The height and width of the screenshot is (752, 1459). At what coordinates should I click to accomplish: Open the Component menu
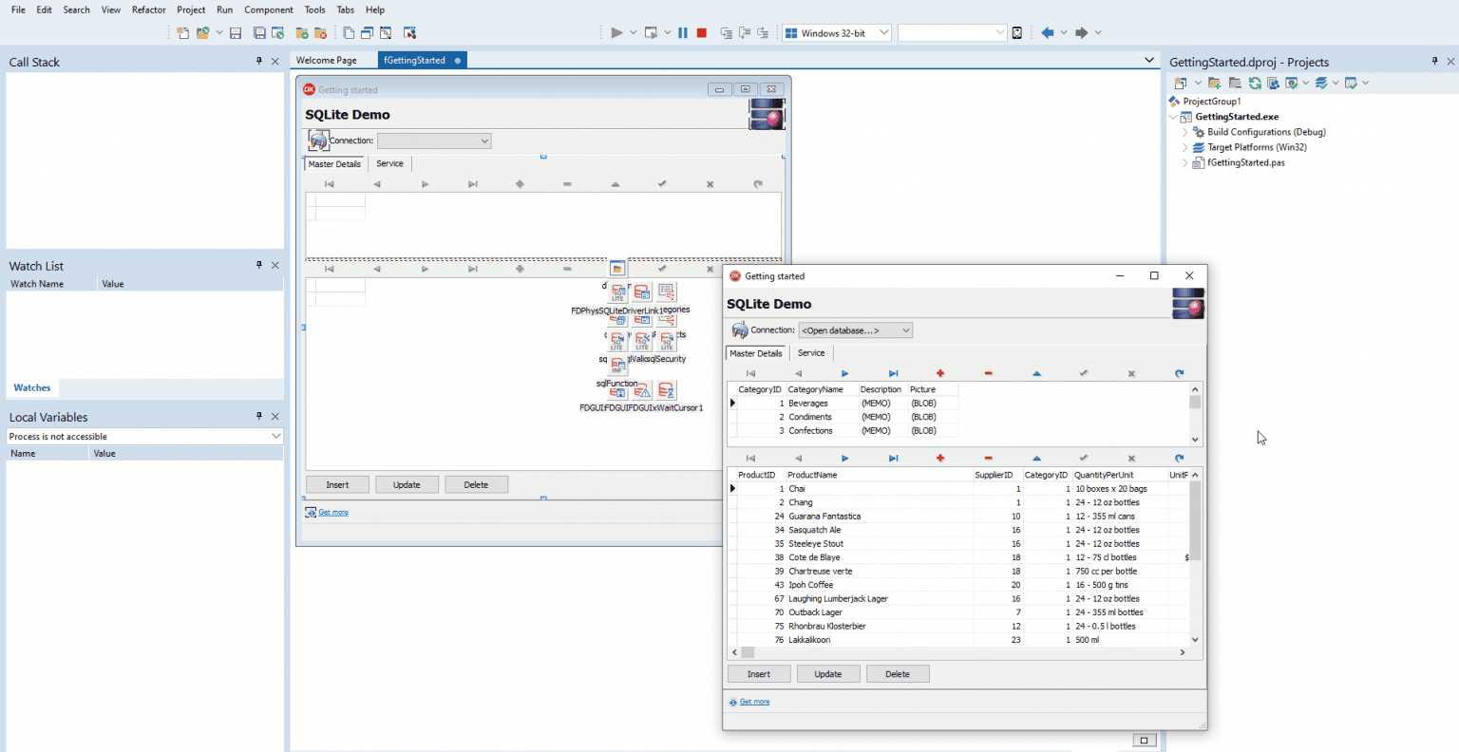click(269, 9)
